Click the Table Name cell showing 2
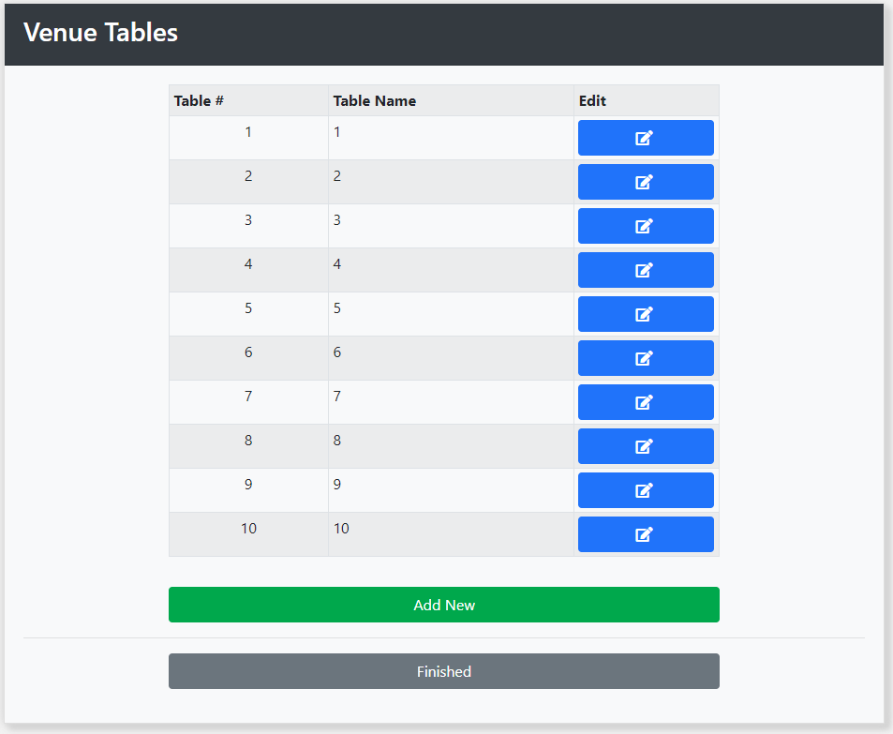 coord(451,182)
